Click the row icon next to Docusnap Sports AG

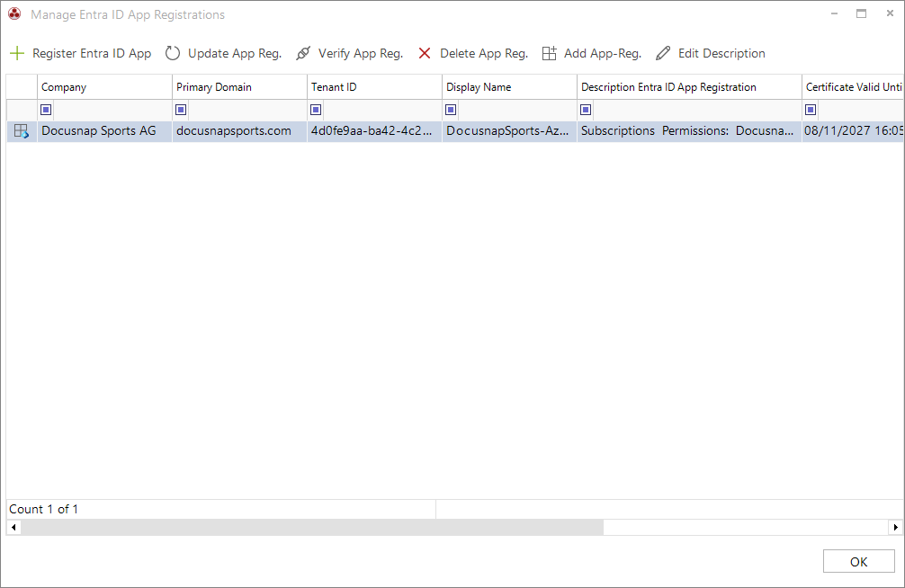22,131
